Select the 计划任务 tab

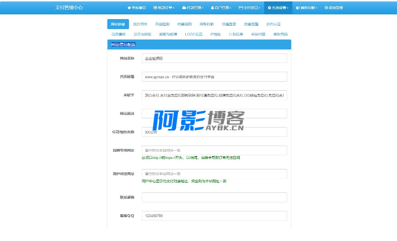click(x=236, y=34)
